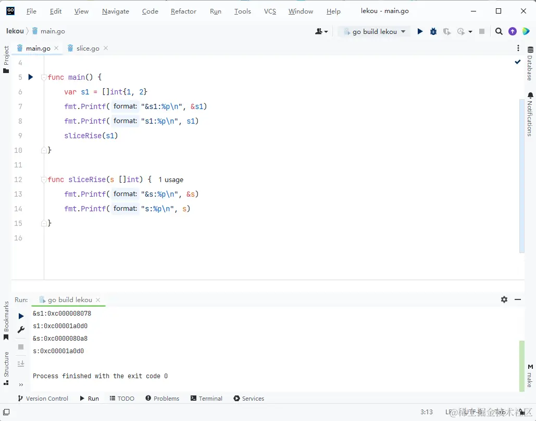Open the View menu

pos(81,11)
